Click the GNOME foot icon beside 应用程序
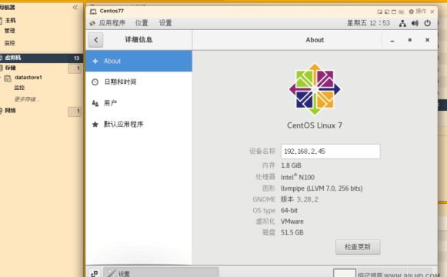The image size is (447, 277). tap(92, 23)
